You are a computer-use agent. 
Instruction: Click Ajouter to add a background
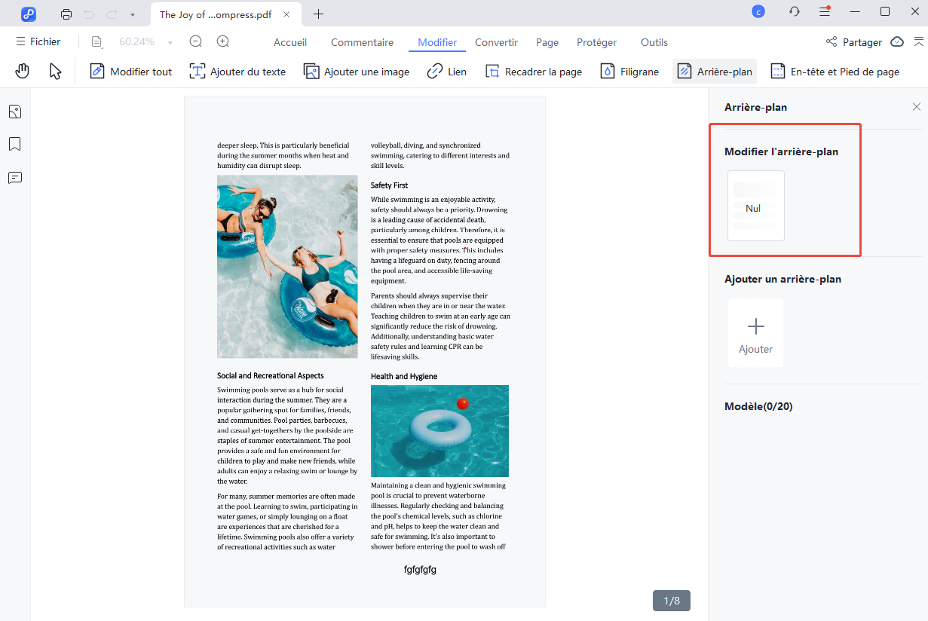pyautogui.click(x=755, y=332)
